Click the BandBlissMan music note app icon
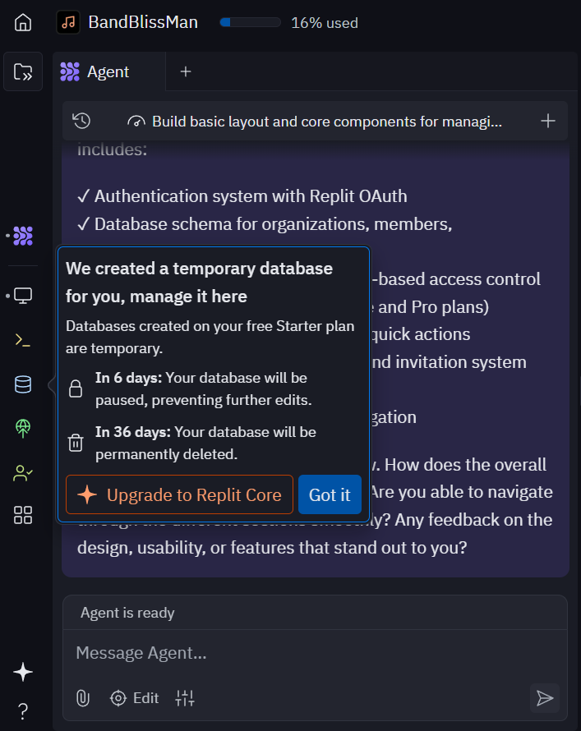The height and width of the screenshot is (731, 581). point(68,22)
